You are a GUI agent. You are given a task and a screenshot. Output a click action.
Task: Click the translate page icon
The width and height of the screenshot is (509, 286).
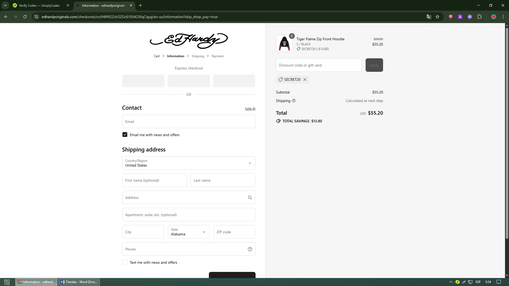(x=429, y=17)
